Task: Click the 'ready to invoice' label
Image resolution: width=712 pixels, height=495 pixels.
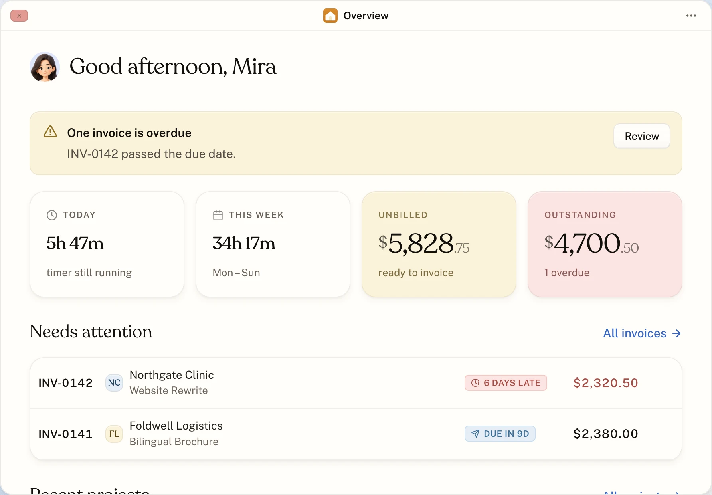Action: pos(416,273)
